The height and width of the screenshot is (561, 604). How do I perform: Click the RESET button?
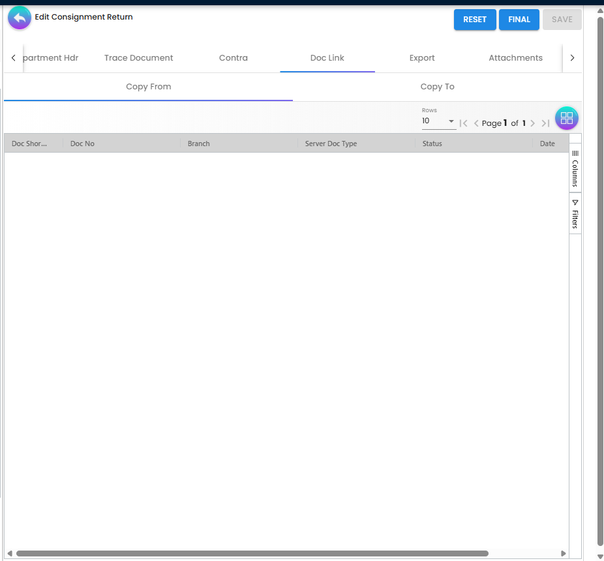(475, 20)
